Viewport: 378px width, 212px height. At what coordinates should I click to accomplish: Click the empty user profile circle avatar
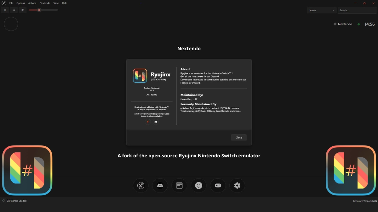coord(11,24)
